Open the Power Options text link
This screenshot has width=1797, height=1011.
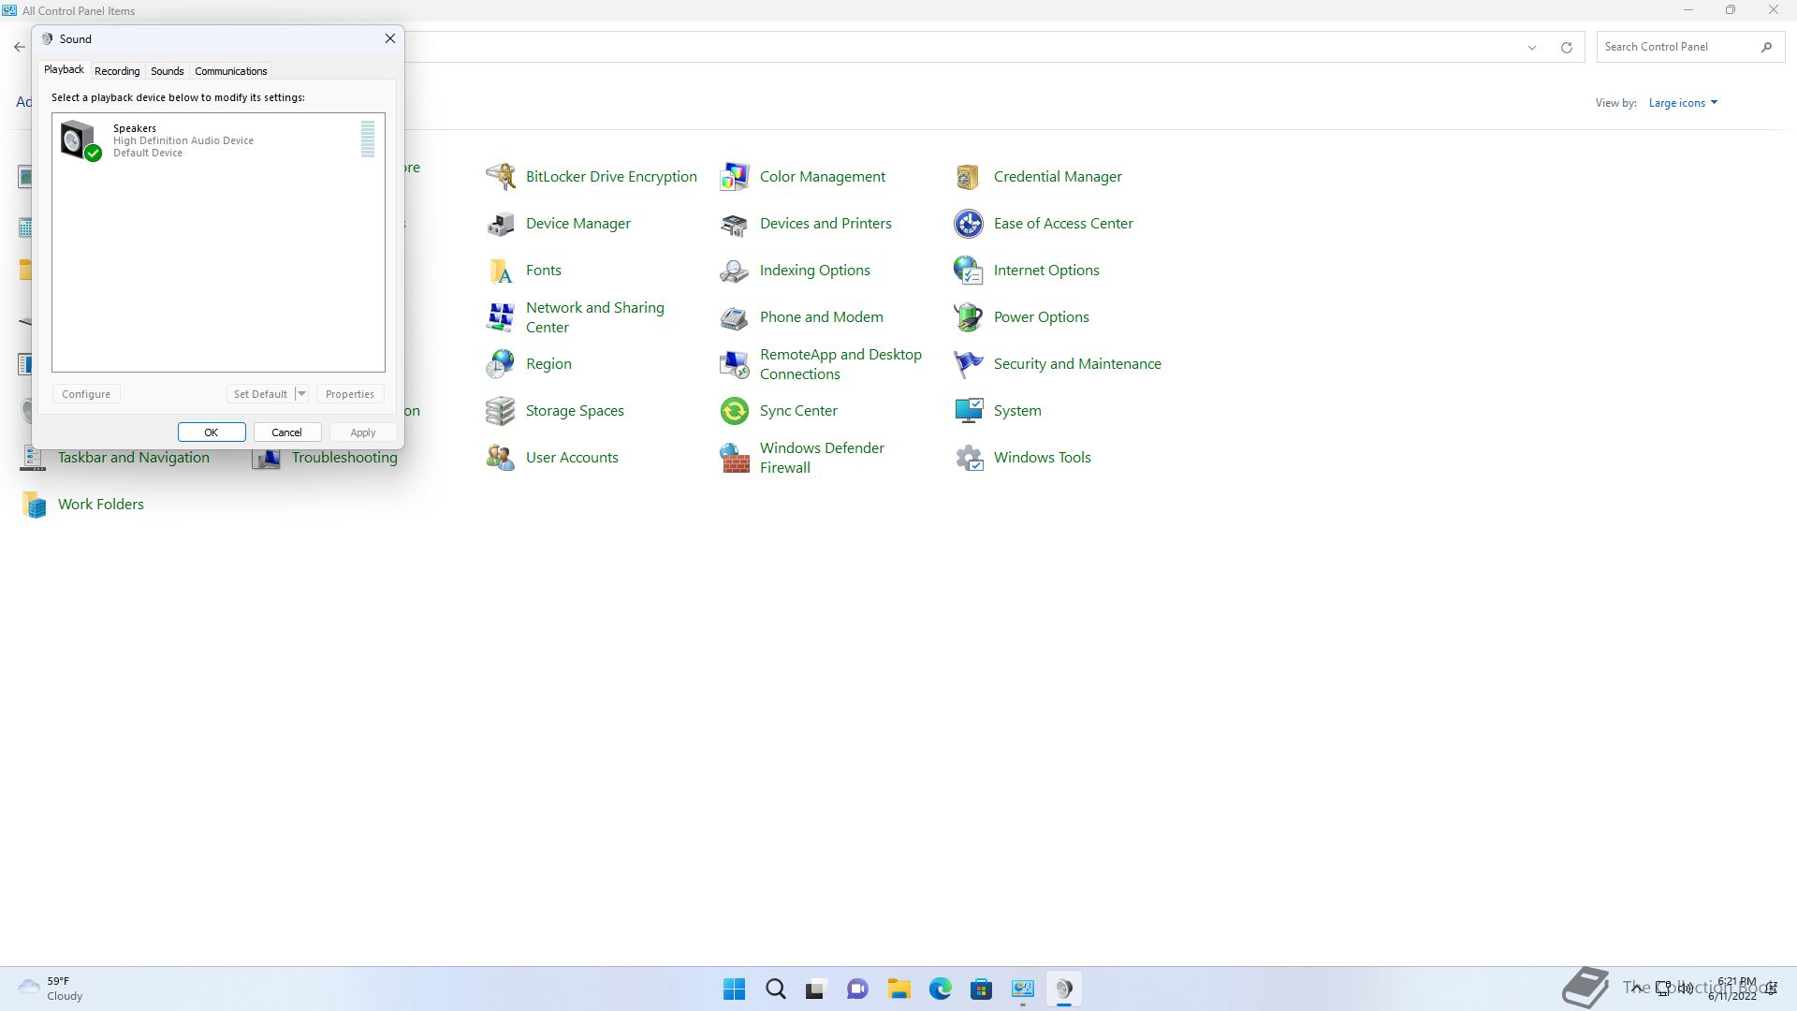coord(1042,316)
